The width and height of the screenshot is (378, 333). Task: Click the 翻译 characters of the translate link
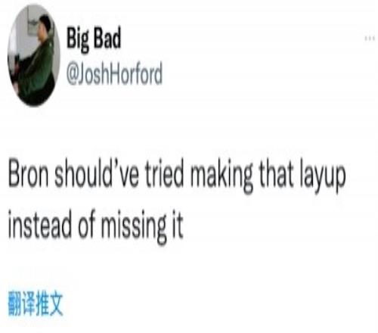tap(22, 303)
